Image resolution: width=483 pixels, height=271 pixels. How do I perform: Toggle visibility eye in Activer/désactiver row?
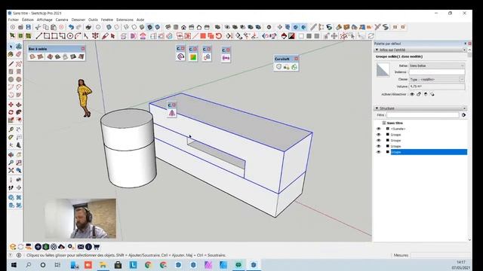[412, 94]
